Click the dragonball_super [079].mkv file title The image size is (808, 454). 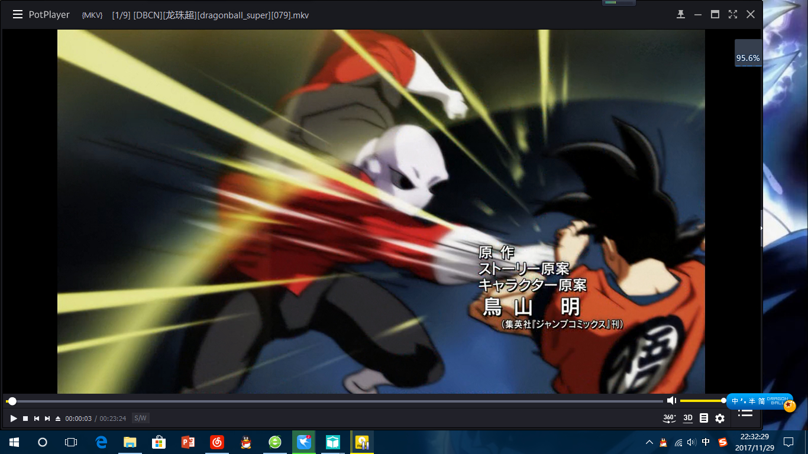211,15
